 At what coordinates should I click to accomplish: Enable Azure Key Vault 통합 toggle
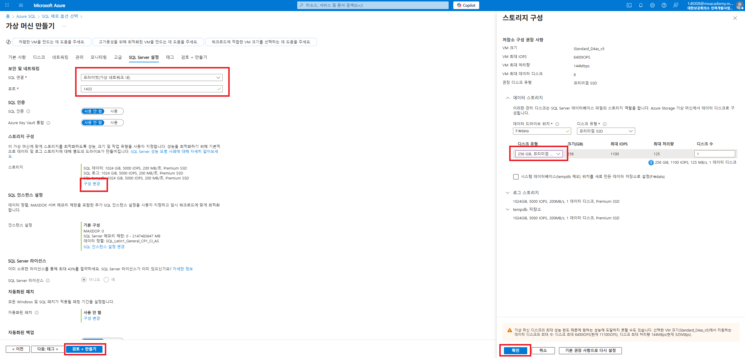(x=114, y=123)
